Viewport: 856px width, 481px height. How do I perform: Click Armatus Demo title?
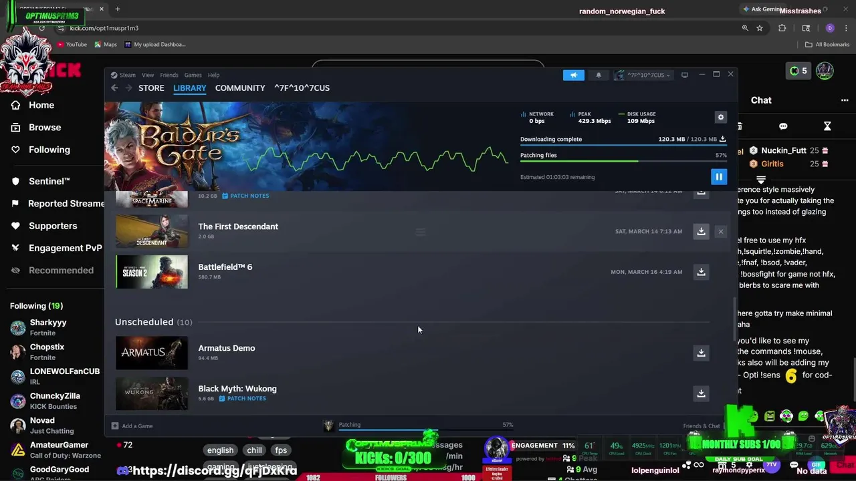tap(227, 348)
